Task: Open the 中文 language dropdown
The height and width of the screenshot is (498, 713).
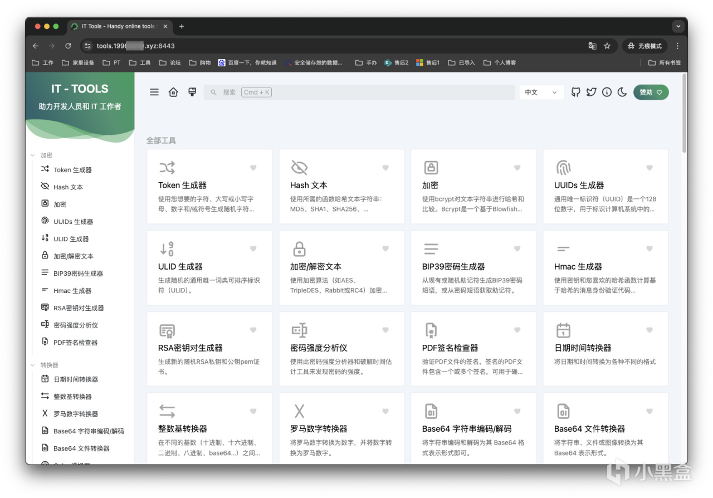Action: (x=541, y=92)
